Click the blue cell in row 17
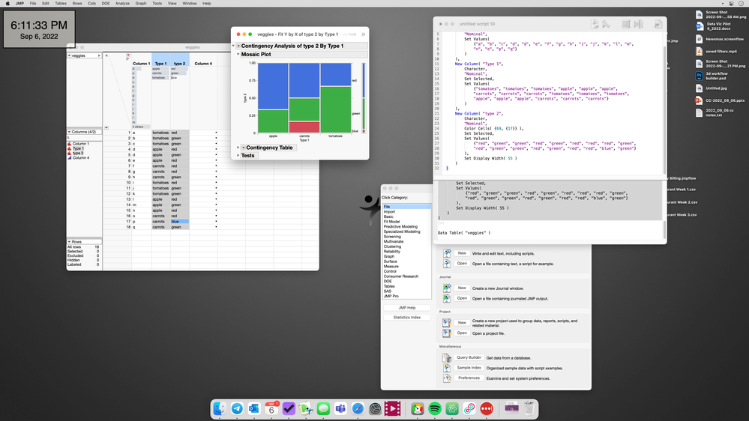749x421 pixels. tap(180, 222)
